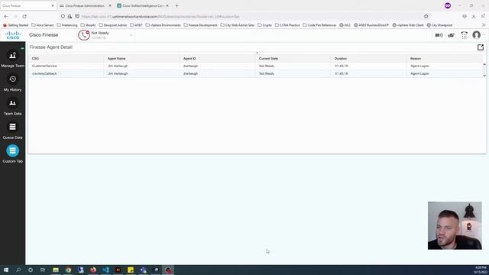Sort by the Reason column header

[x=416, y=58]
